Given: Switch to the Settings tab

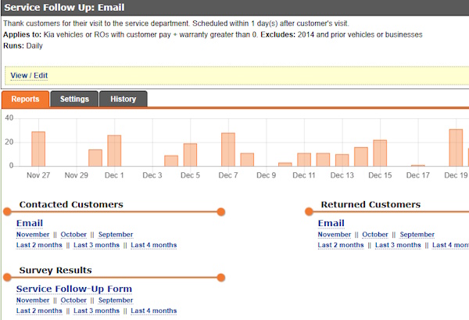Looking at the screenshot, I should [x=74, y=99].
